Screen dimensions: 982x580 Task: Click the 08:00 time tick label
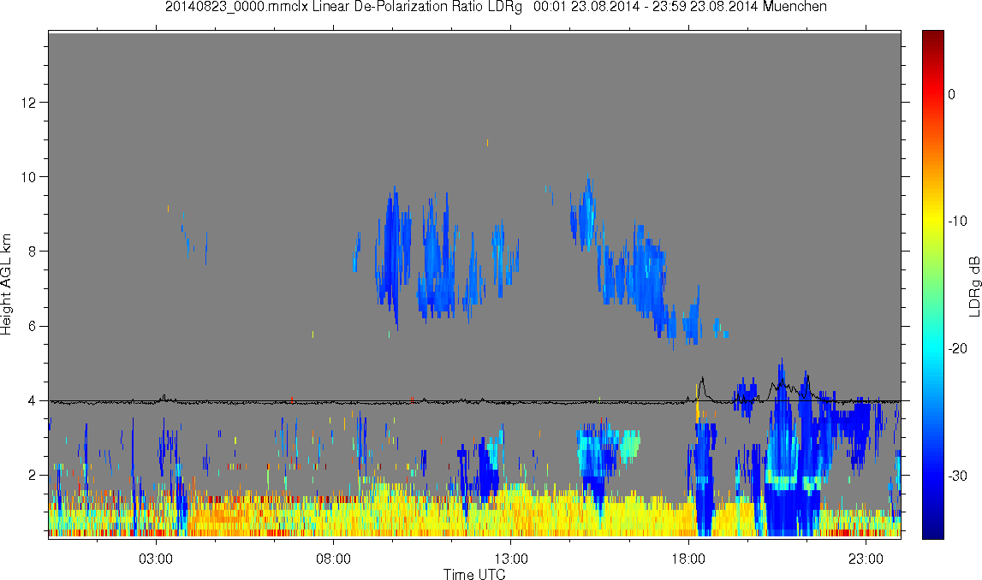coord(333,559)
